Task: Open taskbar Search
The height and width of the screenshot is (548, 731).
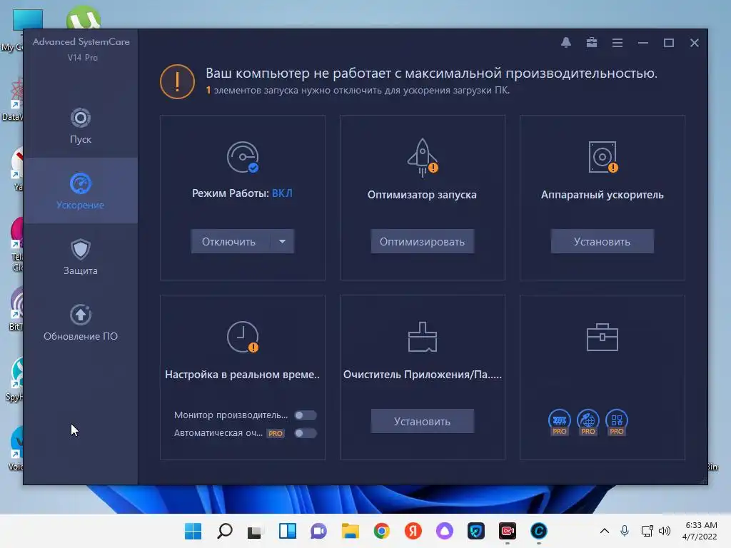Action: [225, 531]
